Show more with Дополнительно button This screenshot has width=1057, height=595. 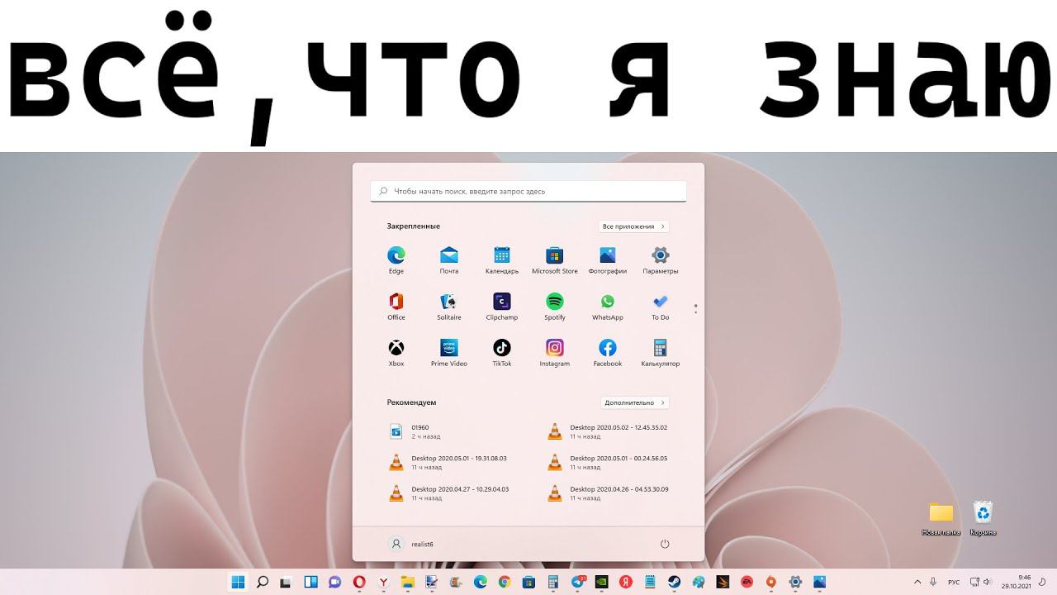pyautogui.click(x=634, y=402)
